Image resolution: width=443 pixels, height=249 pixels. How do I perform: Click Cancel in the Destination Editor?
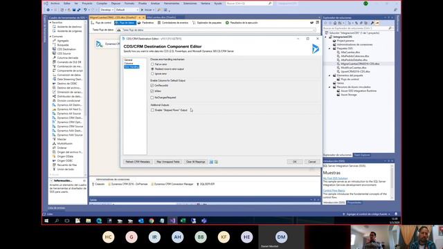click(x=312, y=162)
